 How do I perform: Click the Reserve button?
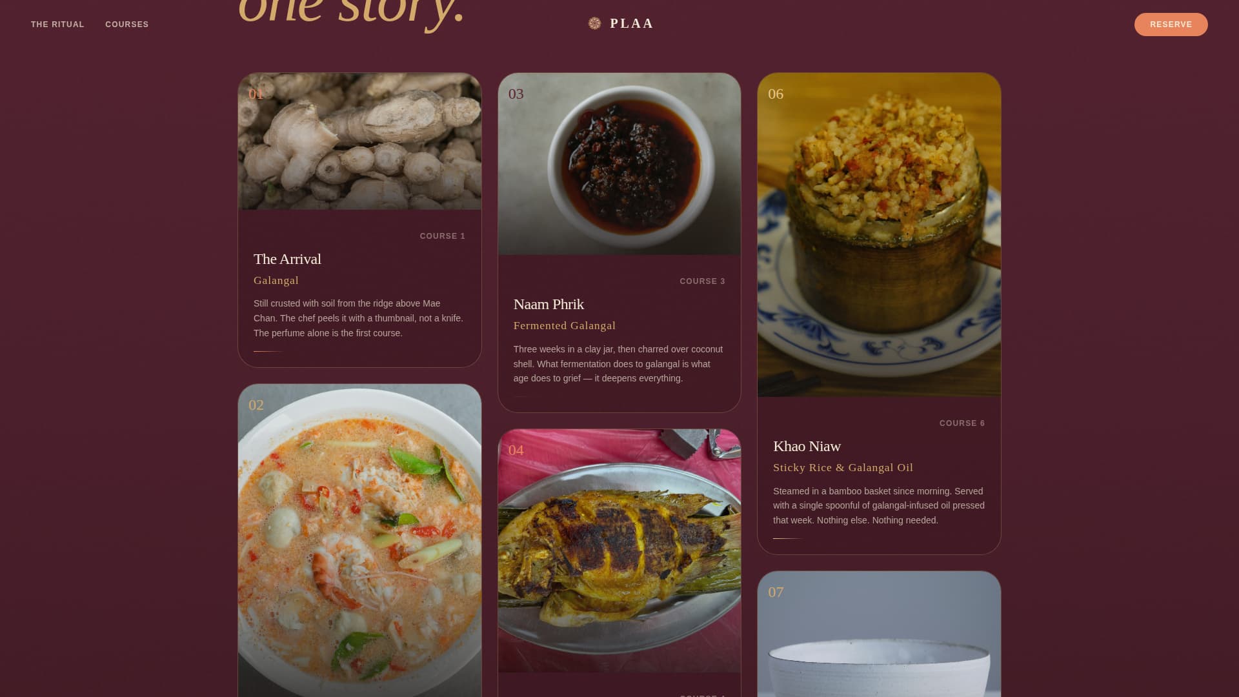[1171, 25]
